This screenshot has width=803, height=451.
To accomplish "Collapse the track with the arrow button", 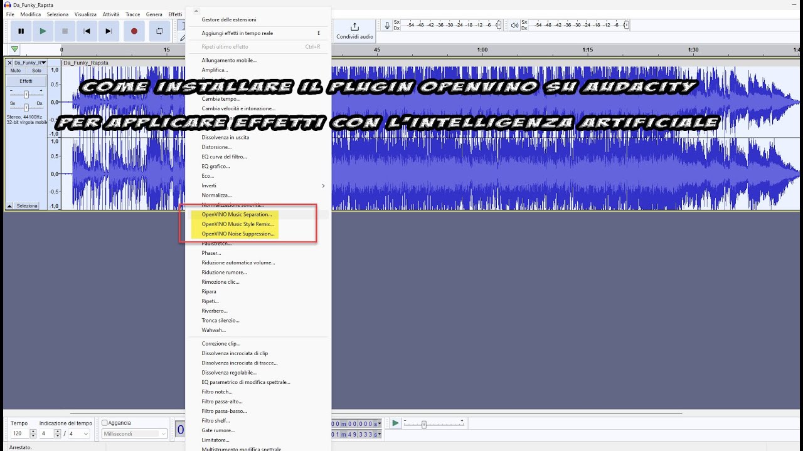I will [9, 205].
